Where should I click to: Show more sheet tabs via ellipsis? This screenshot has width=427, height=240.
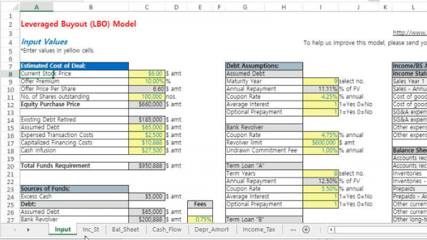[293, 230]
